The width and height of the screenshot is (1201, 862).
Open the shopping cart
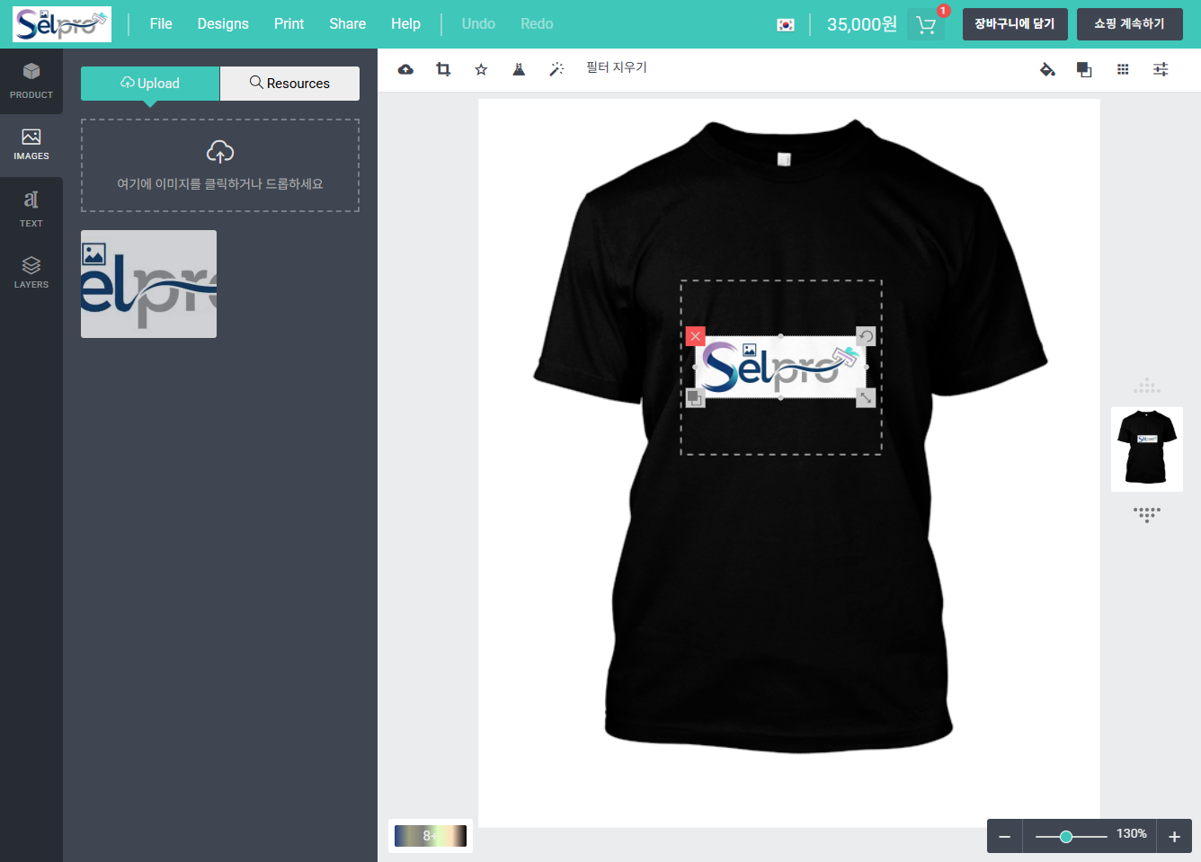[x=926, y=24]
